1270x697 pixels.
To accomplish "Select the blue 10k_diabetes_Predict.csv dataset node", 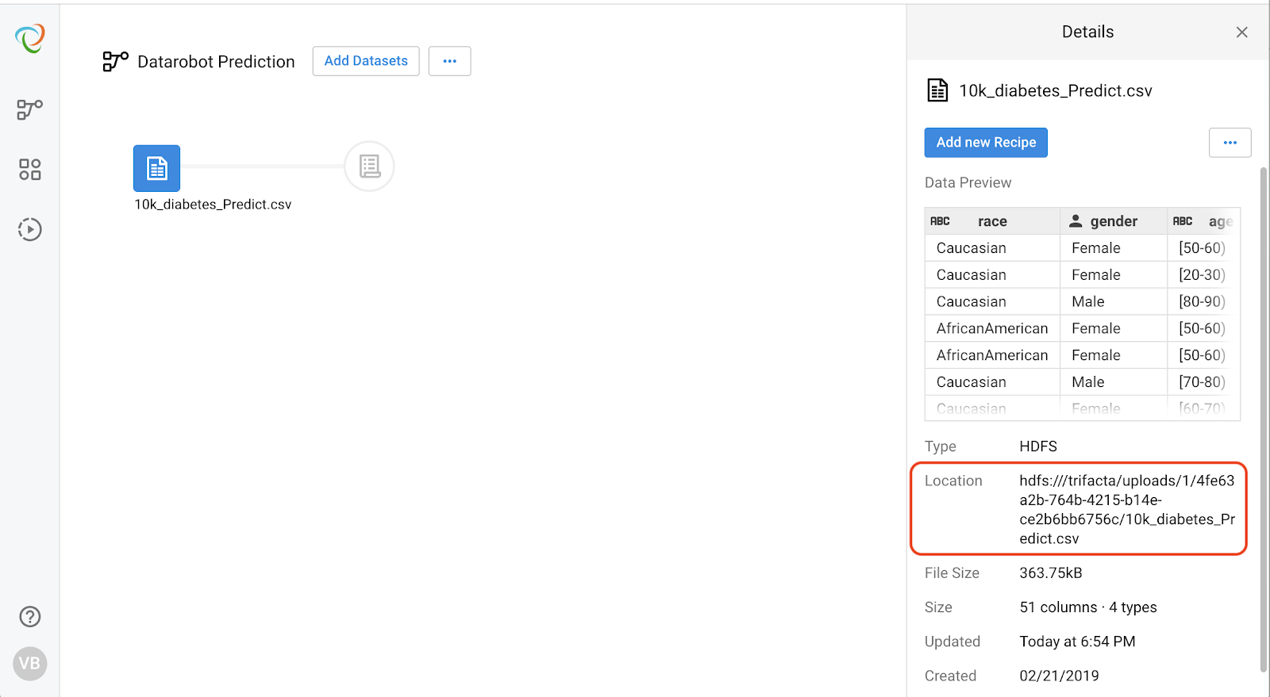I will [x=156, y=168].
